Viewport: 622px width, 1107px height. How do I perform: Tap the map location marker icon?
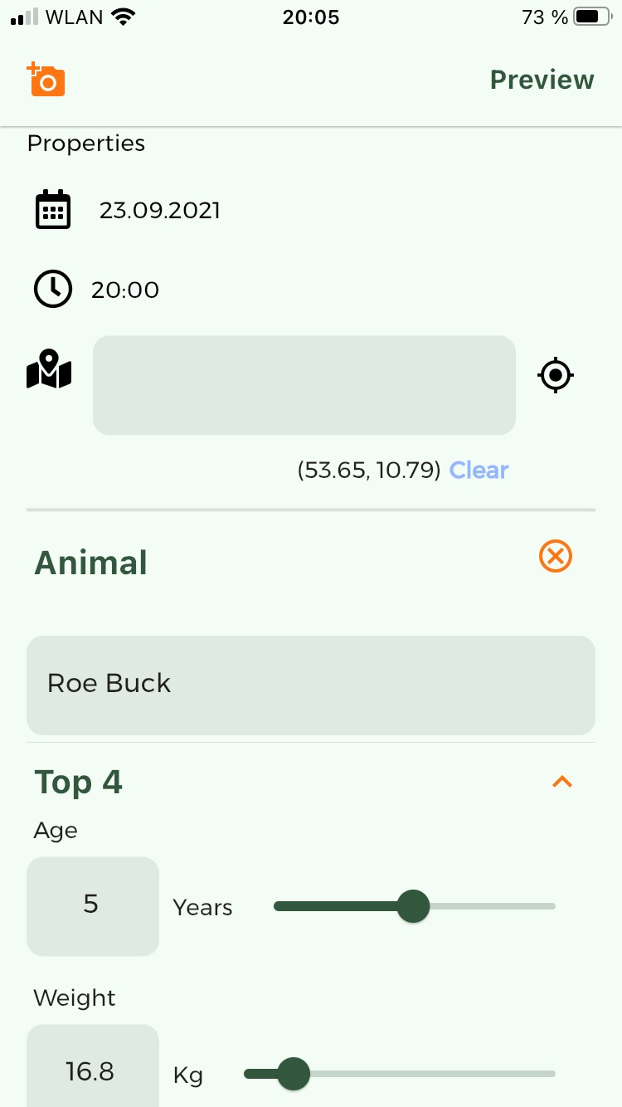(49, 370)
